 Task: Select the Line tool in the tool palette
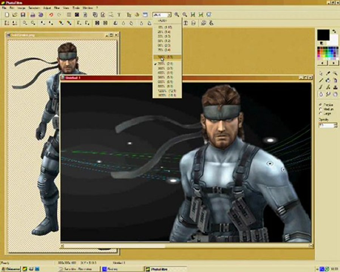[321, 80]
